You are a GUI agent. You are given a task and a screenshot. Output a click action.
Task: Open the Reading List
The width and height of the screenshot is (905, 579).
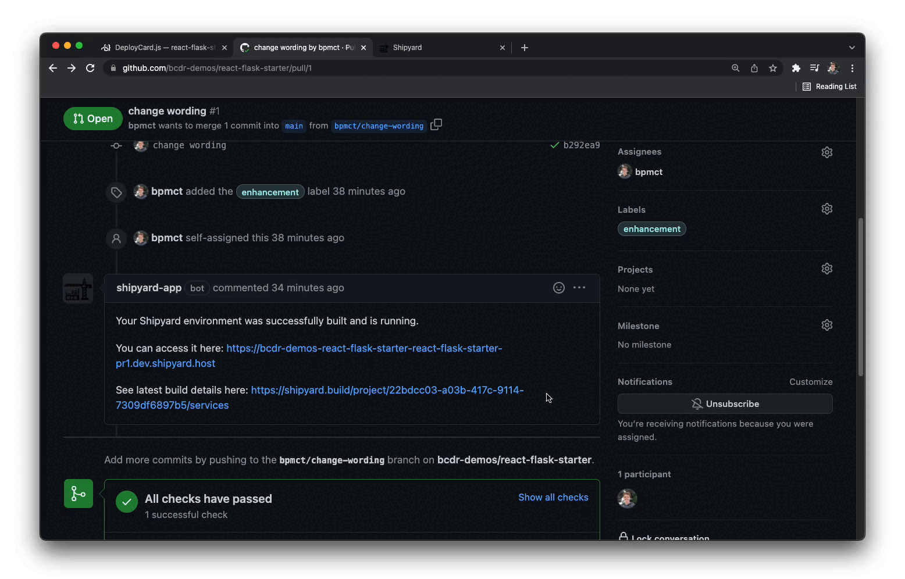point(829,87)
